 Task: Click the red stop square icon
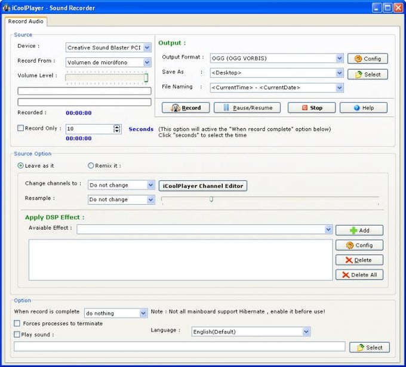(304, 107)
